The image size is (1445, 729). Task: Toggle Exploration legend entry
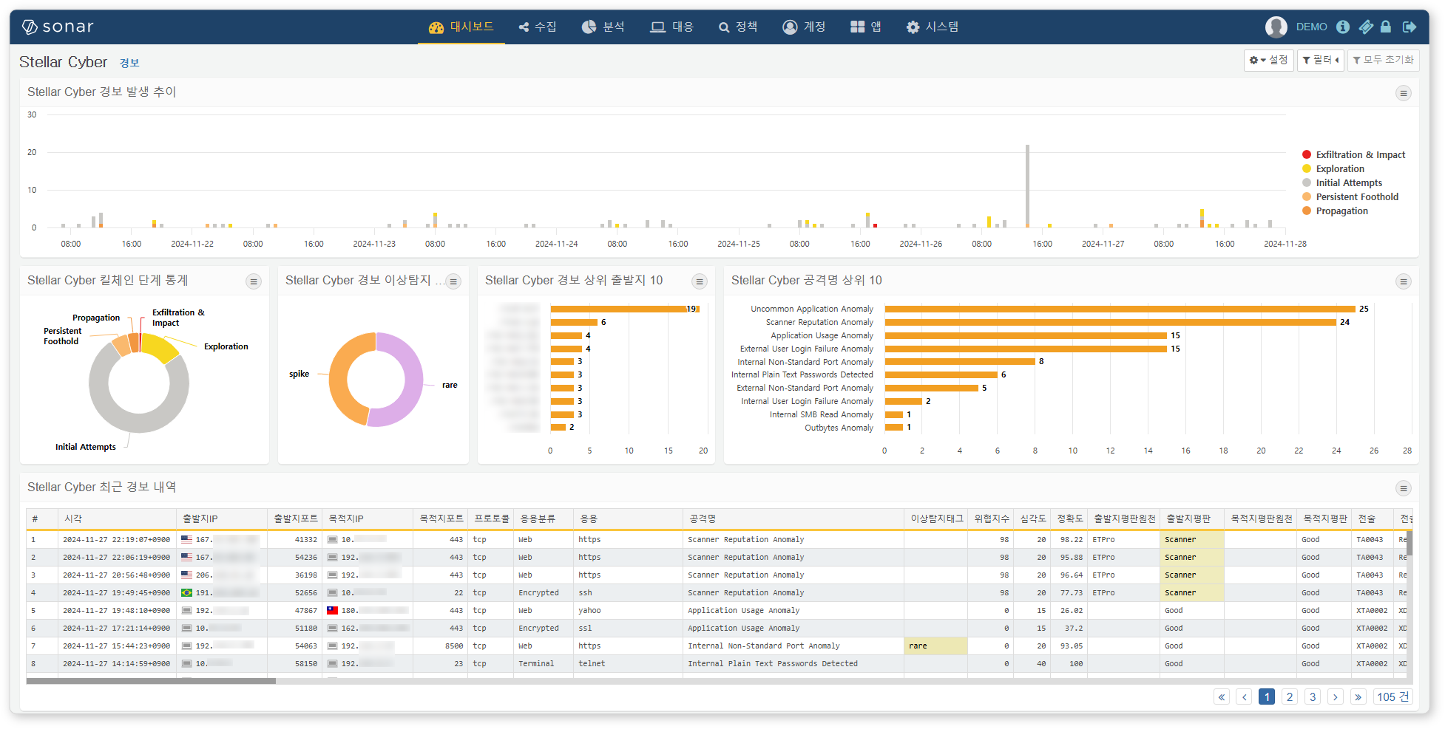point(1333,168)
